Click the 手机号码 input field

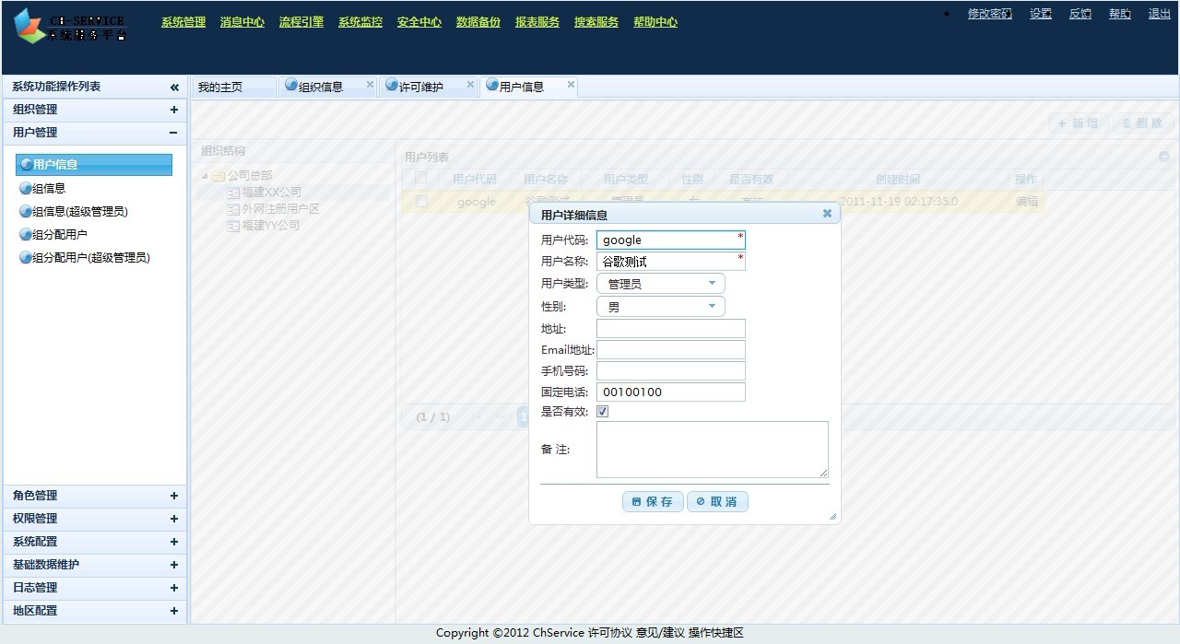point(670,370)
